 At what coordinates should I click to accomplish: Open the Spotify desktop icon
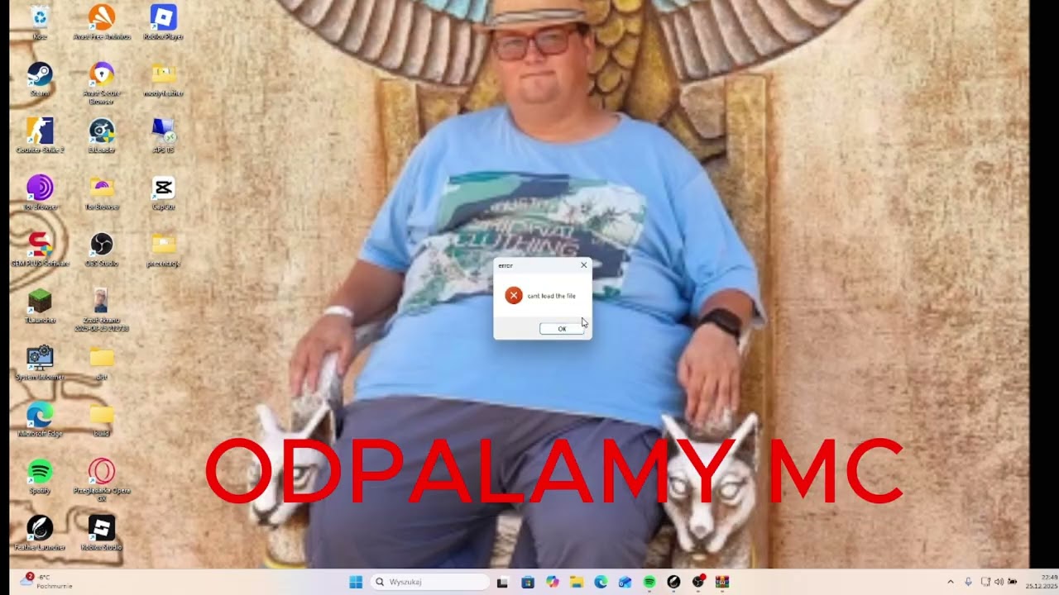(40, 476)
